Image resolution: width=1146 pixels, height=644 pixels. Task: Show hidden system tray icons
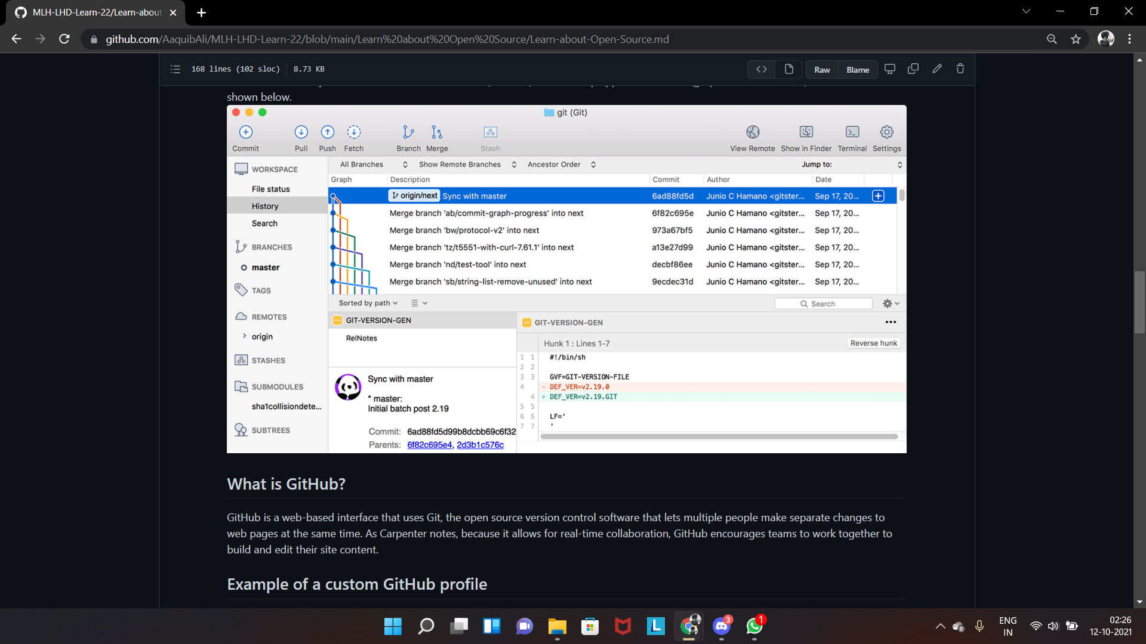click(940, 626)
